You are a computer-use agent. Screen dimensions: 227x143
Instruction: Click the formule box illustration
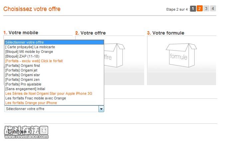pos(181,55)
